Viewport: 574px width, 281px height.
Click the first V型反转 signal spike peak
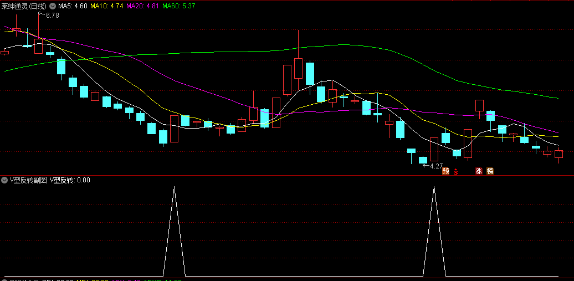click(x=174, y=187)
